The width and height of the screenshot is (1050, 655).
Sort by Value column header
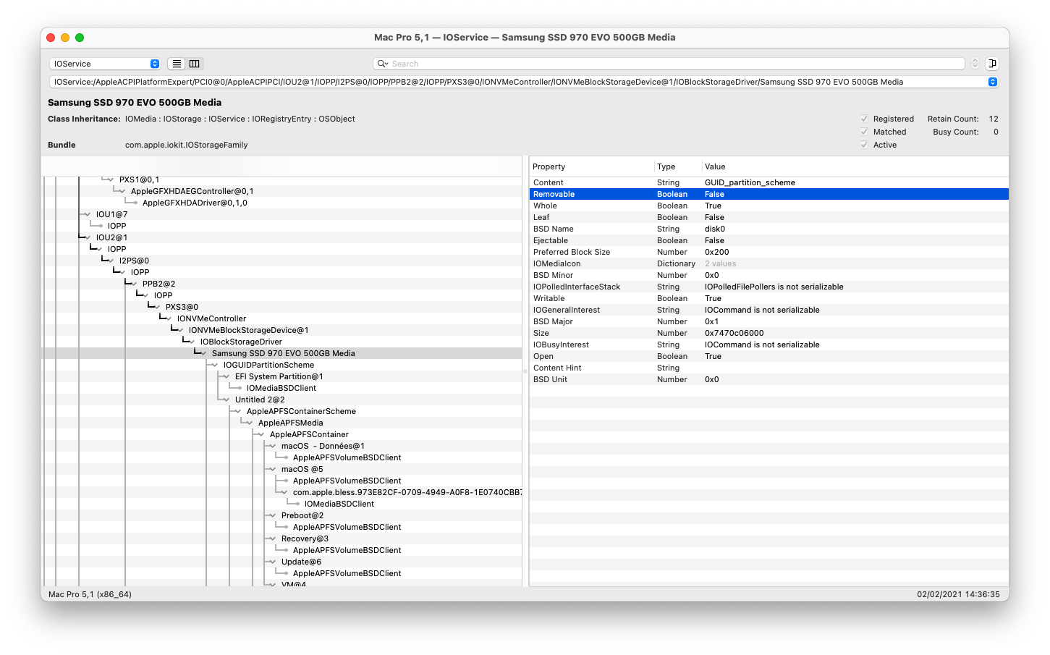(x=855, y=166)
